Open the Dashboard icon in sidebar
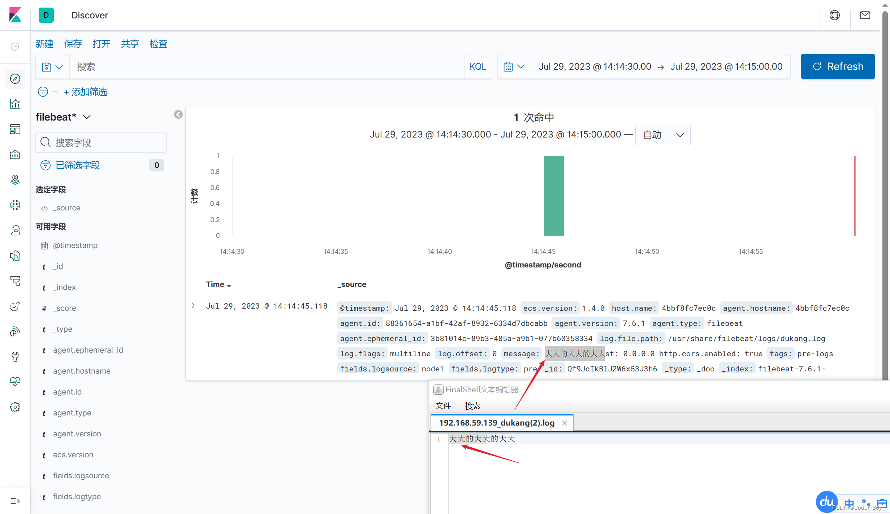890x514 pixels. [15, 129]
